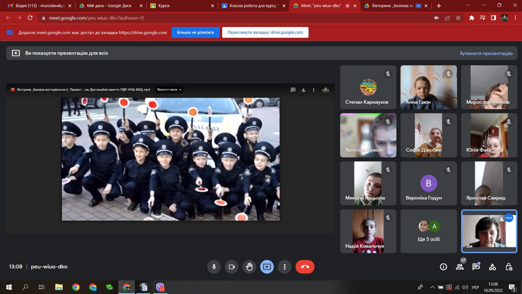Viewport: 522px width, 294px height.
Task: Raise hand in the meeting
Action: pyautogui.click(x=249, y=267)
